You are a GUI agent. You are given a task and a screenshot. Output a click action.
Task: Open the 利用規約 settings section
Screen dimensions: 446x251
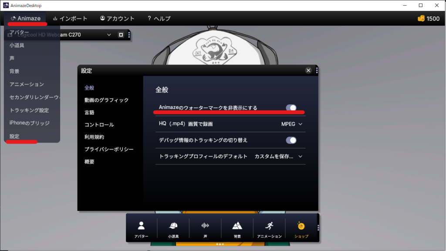[x=94, y=137]
